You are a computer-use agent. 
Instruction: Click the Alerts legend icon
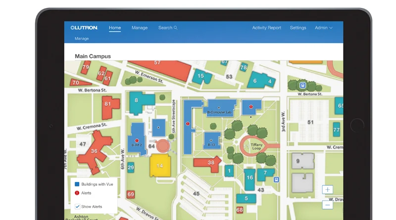pyautogui.click(x=77, y=193)
